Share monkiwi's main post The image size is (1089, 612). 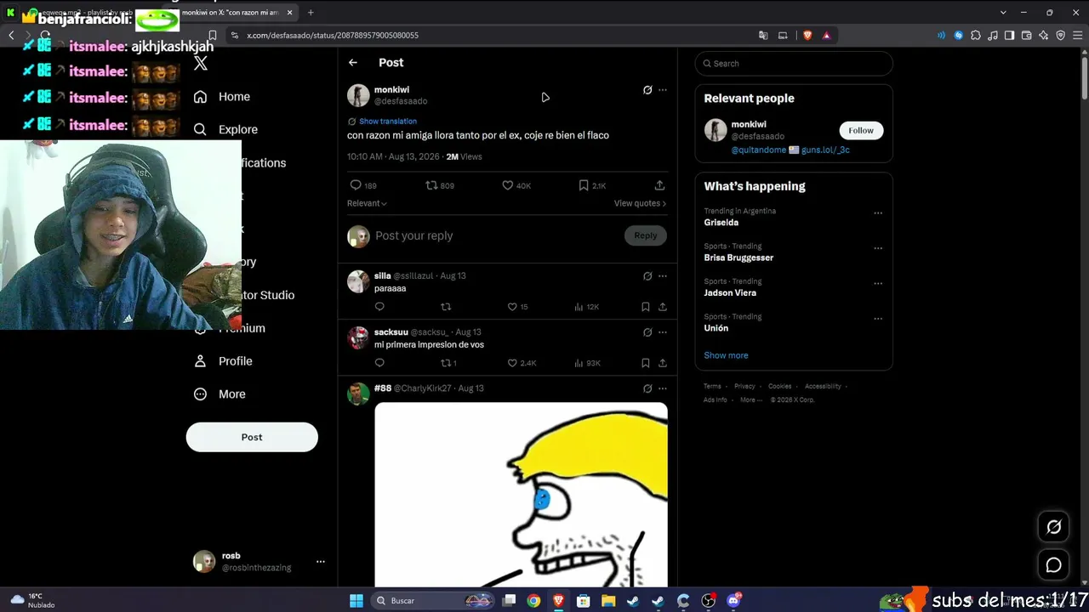pyautogui.click(x=659, y=185)
